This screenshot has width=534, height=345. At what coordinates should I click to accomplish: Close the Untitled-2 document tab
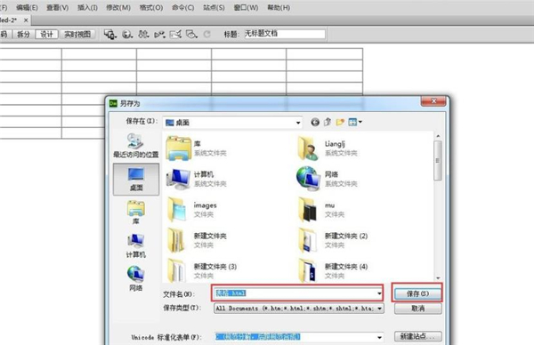pyautogui.click(x=26, y=20)
